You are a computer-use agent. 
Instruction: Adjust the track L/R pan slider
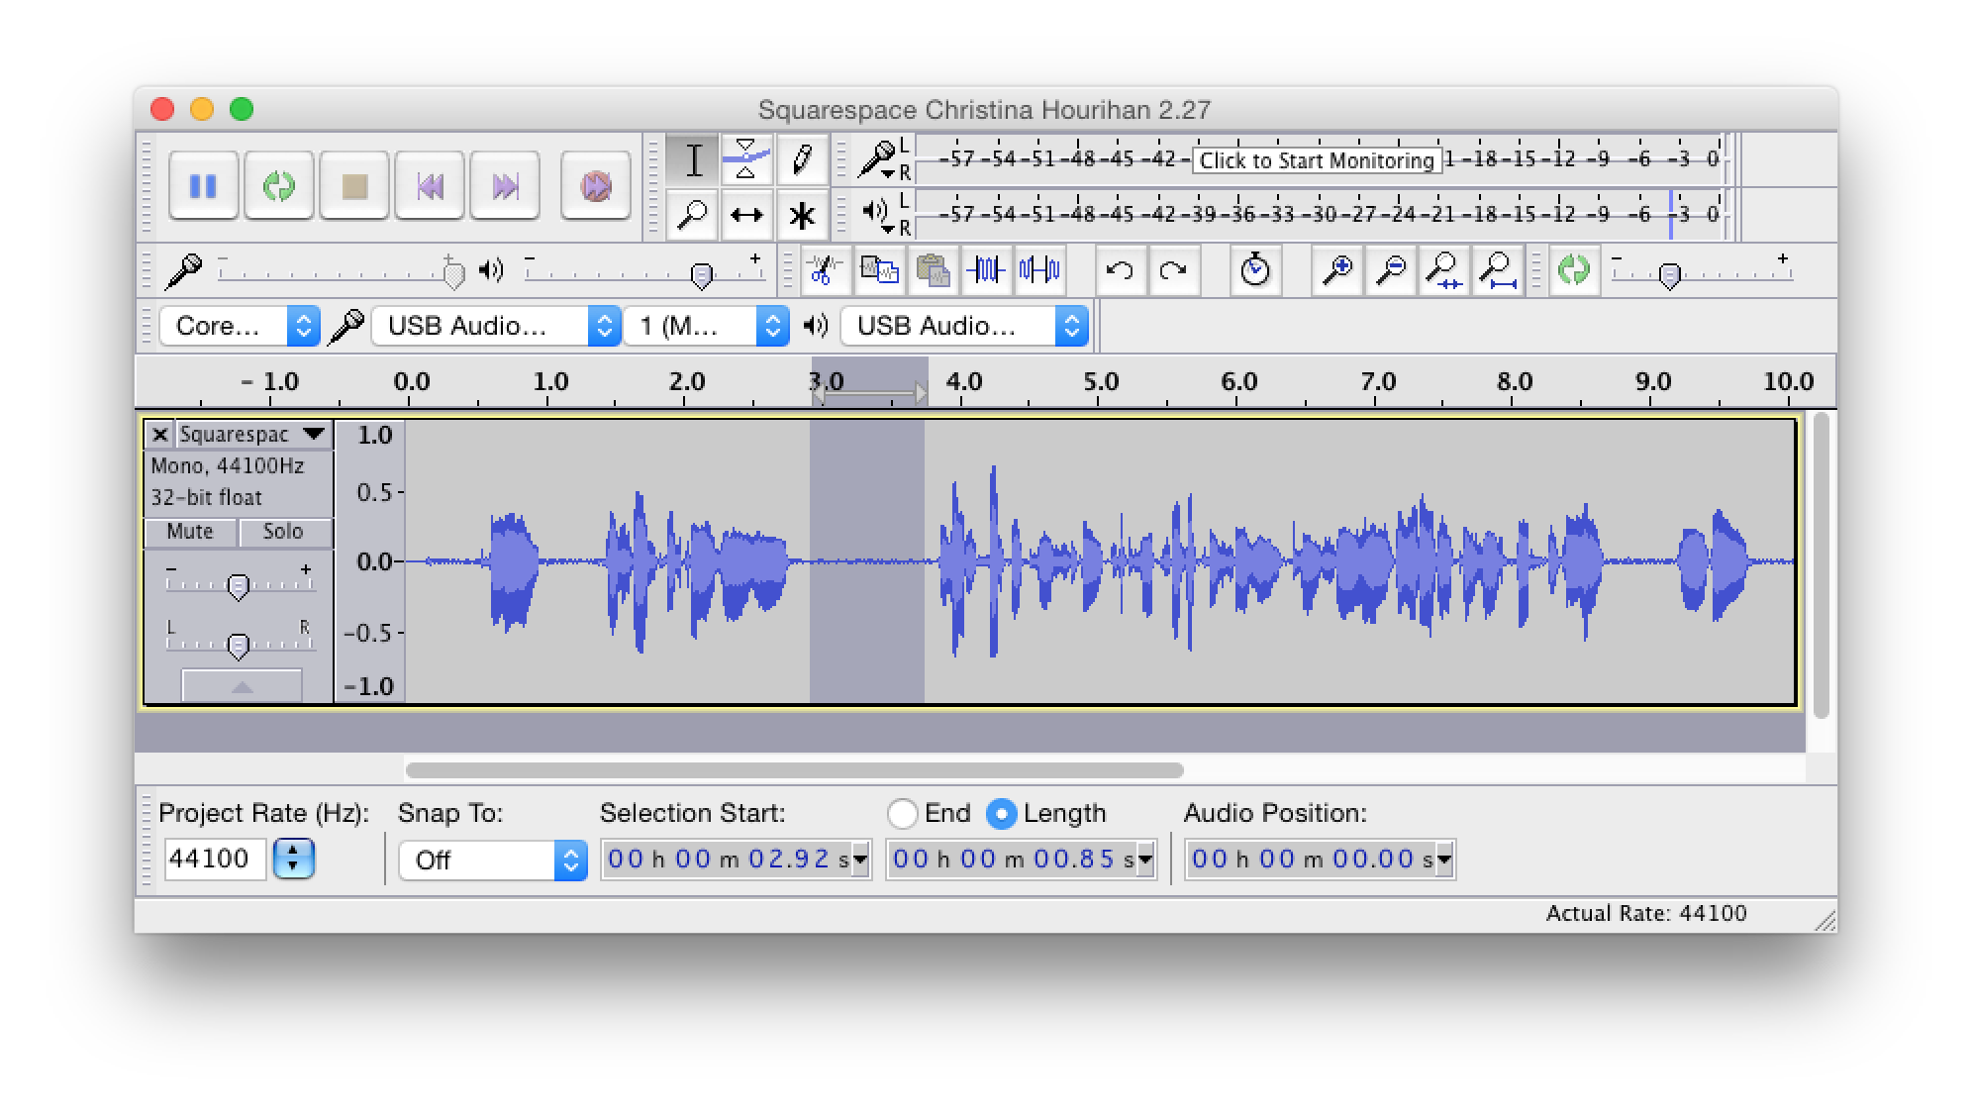[239, 645]
